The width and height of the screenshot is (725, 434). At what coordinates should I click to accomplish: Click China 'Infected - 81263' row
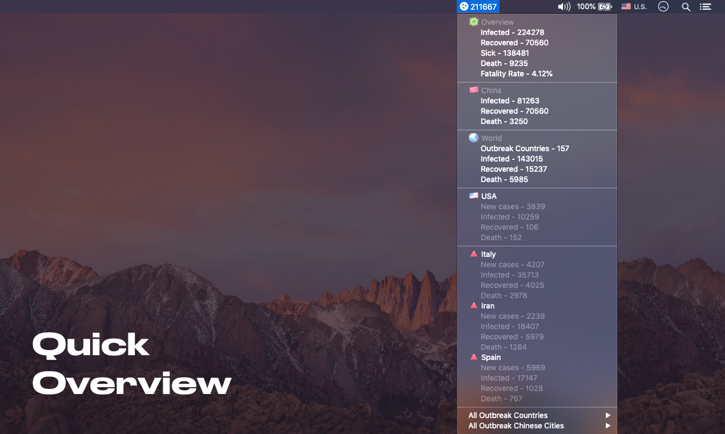click(x=537, y=101)
